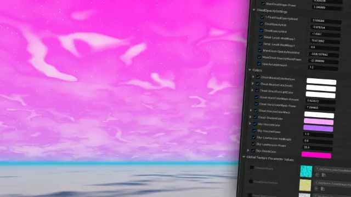351x197 pixels.
Task: Click CloudOpacityMod value field -1.0267
Action: coord(325,34)
